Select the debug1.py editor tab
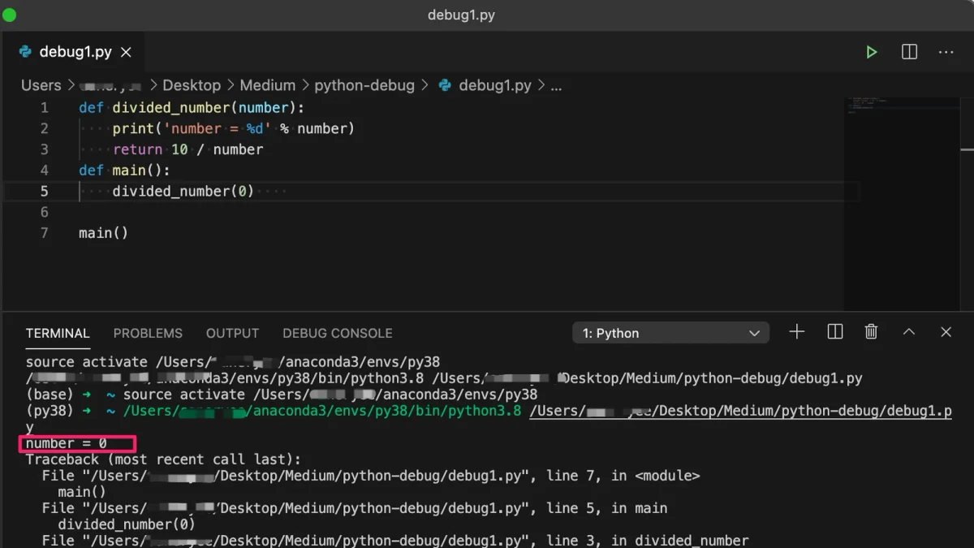 [75, 52]
